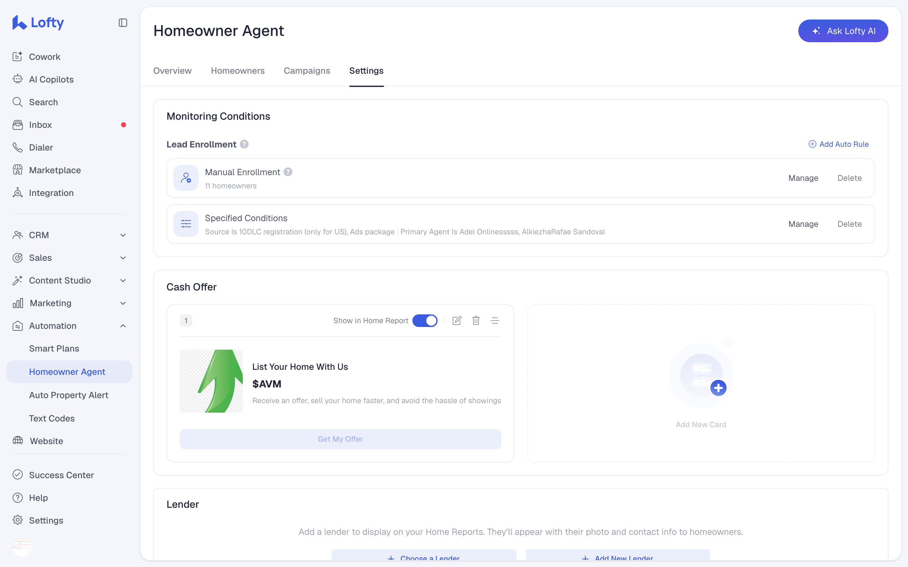
Task: Click the '11 homeowners' text
Action: (x=231, y=186)
